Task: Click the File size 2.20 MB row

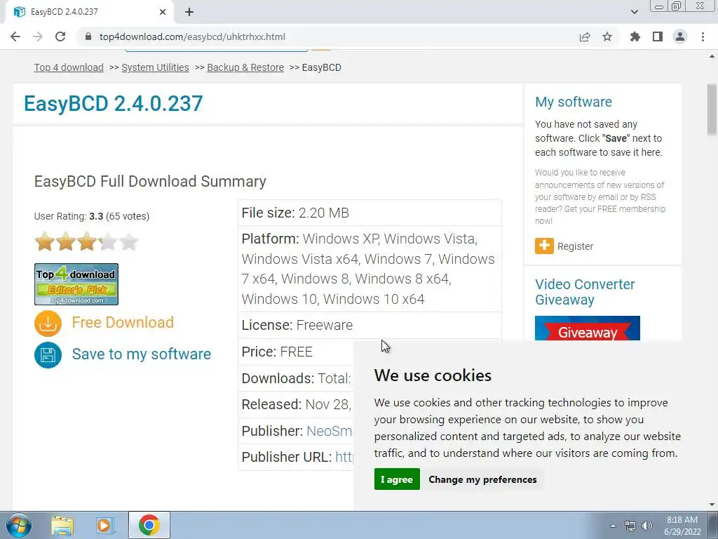Action: (370, 213)
